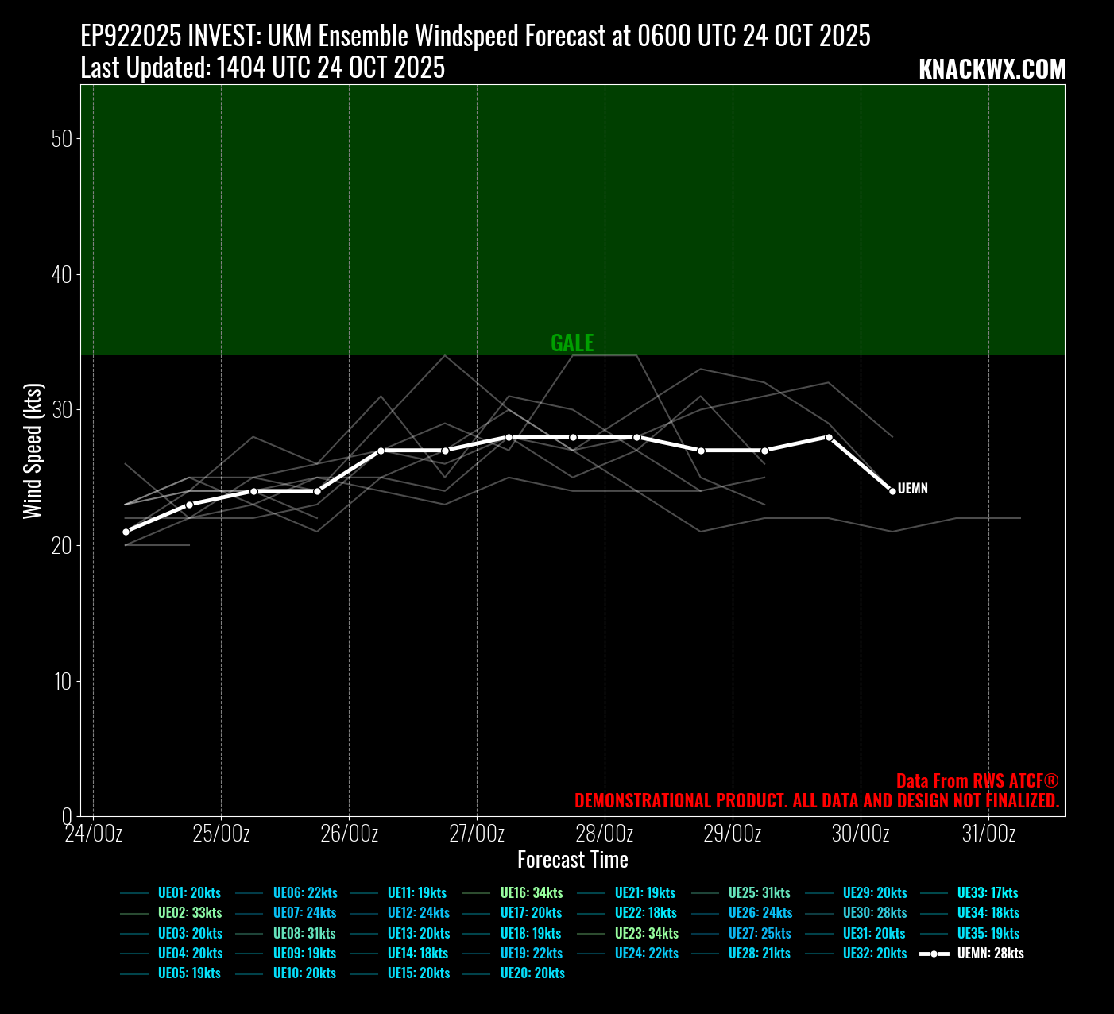This screenshot has width=1114, height=1014.
Task: Click the first UEMN data point at 21 kts
Action: 126,532
